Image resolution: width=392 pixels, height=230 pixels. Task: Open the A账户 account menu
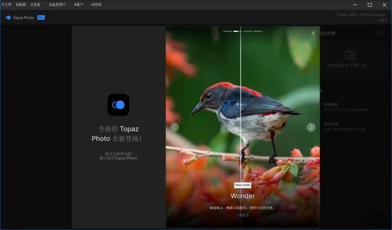(78, 5)
